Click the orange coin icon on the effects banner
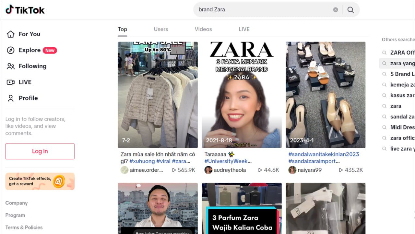 59,181
